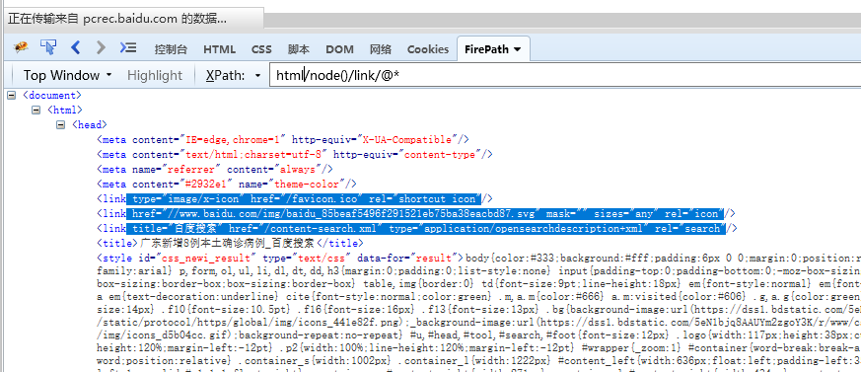Select the meta referrer row
The height and width of the screenshot is (372, 861).
215,170
